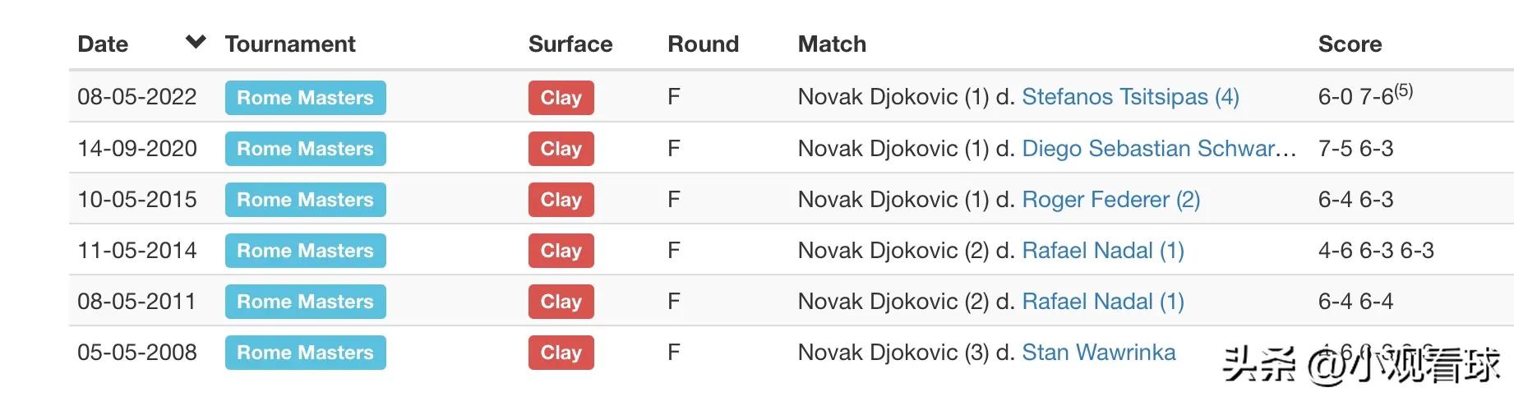Click Rome Masters badge for 05-05-2008

pos(305,353)
